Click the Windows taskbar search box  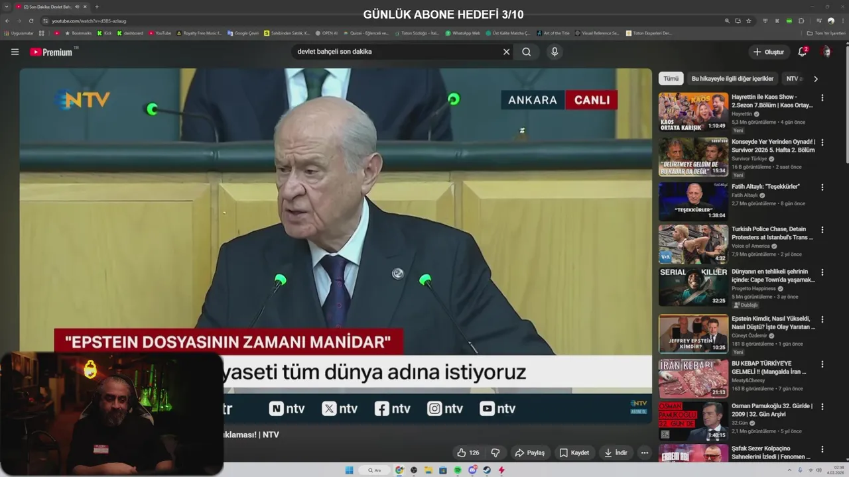coord(374,470)
